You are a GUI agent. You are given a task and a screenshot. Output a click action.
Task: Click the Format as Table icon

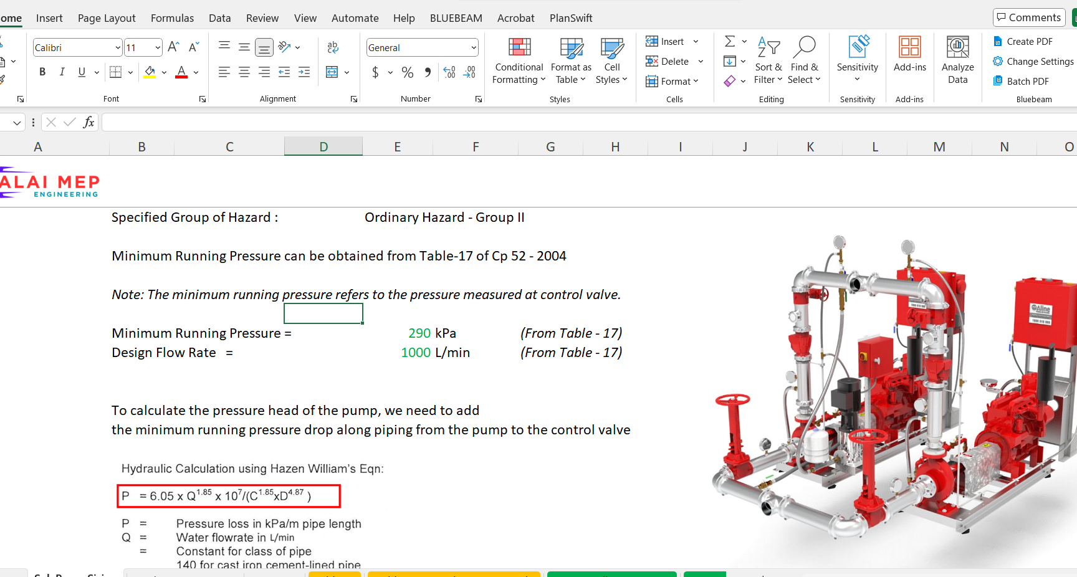pos(571,49)
